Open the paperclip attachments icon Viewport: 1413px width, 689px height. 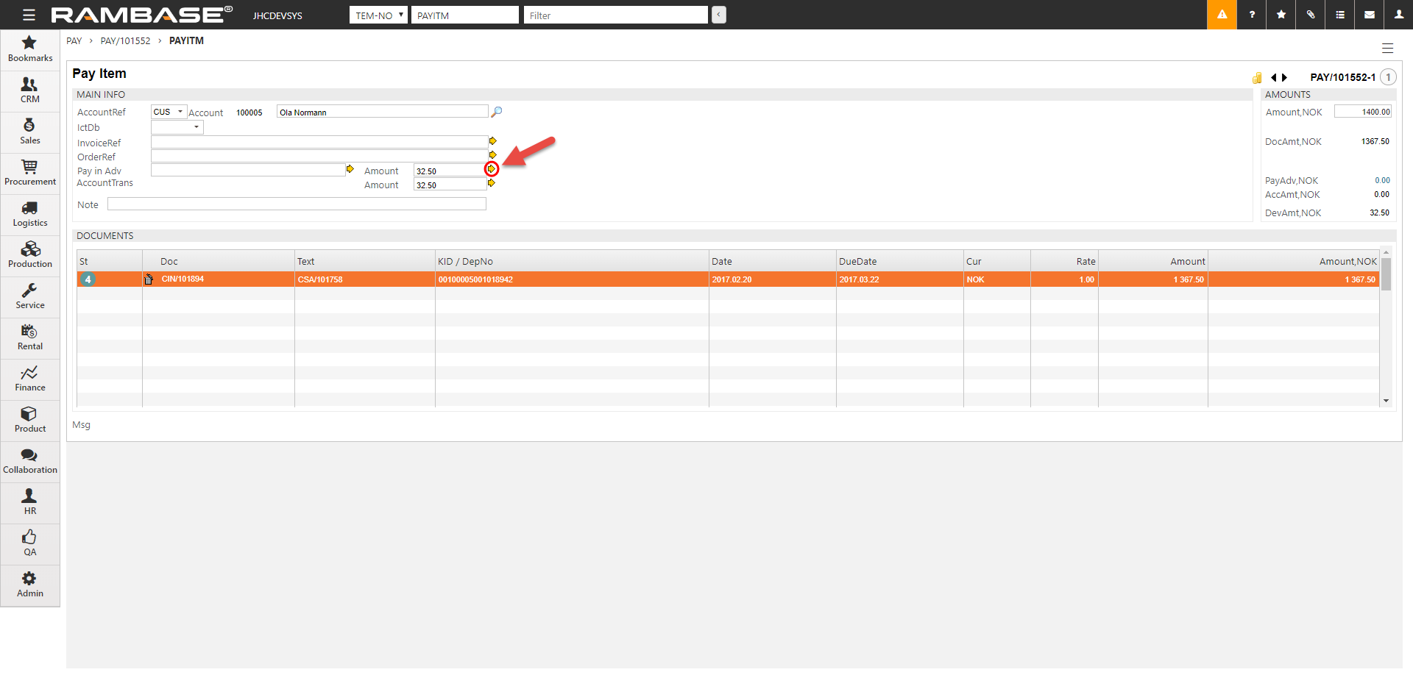[x=1311, y=15]
